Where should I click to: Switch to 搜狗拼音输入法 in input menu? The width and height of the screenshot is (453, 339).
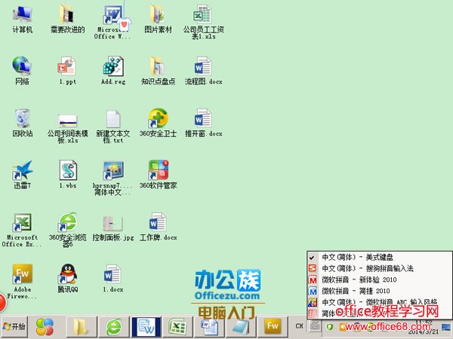(379, 268)
